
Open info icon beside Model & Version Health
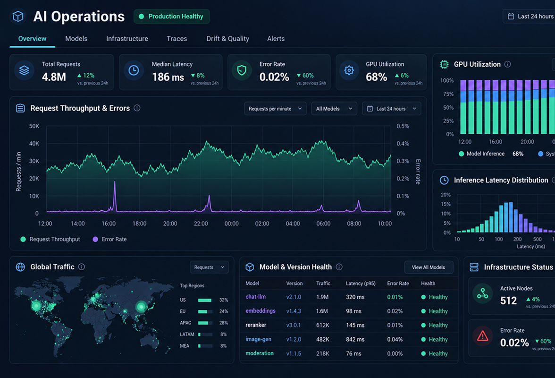click(339, 267)
